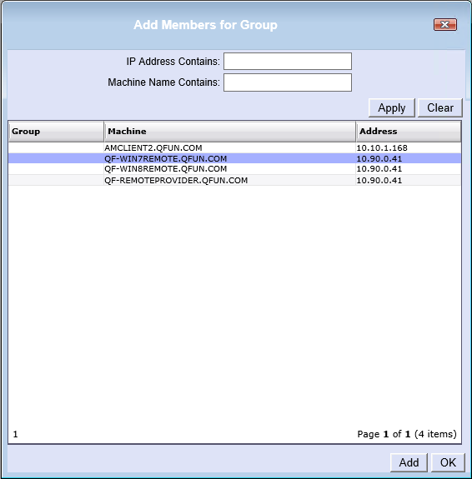Select QF-WIN7REMOTE.QFUN.COM machine row
Image resolution: width=472 pixels, height=479 pixels.
click(235, 158)
